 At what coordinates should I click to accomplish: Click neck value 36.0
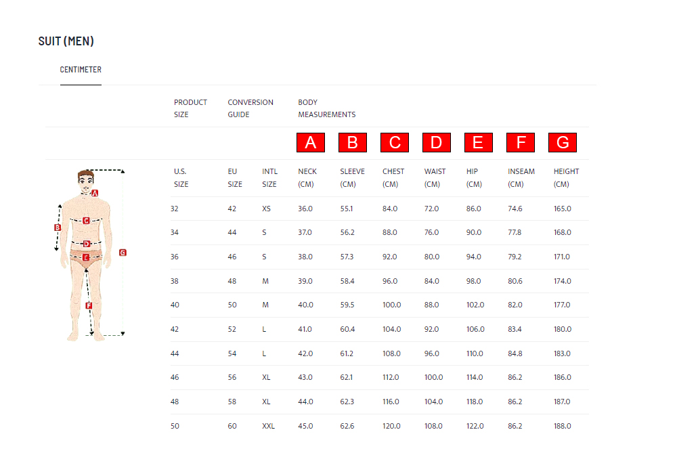[x=305, y=209]
